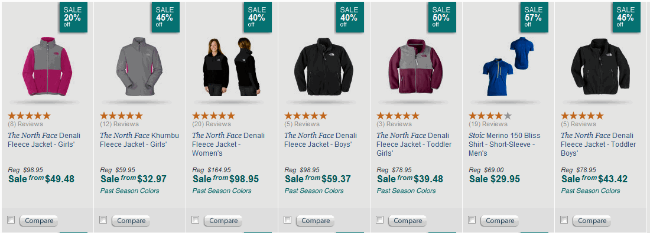Check compare box for Denali Jacket Boys'
Image resolution: width=650 pixels, height=233 pixels.
287,220
